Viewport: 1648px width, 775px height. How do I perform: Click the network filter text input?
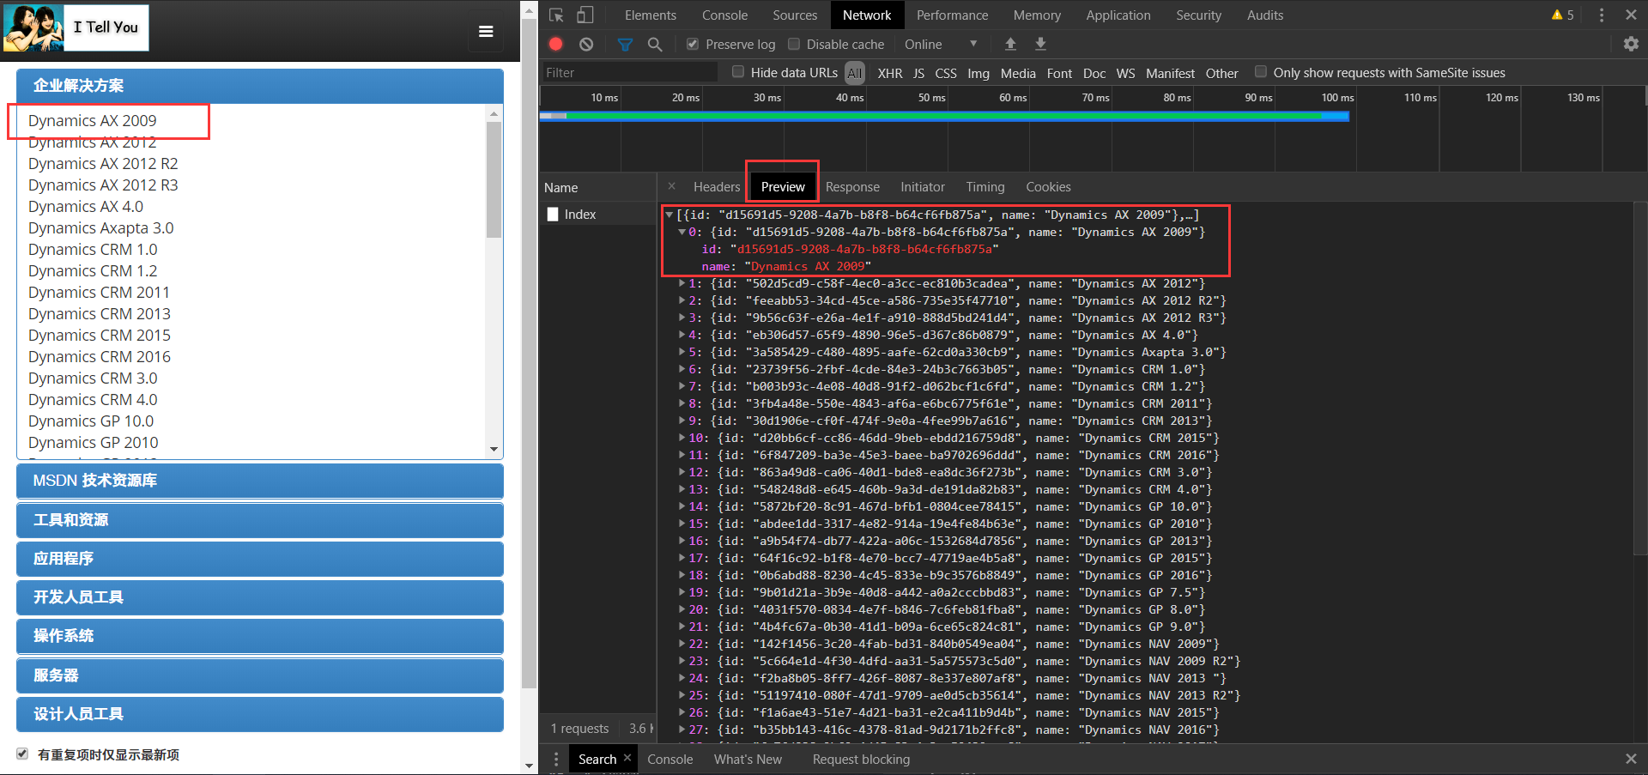click(x=629, y=72)
